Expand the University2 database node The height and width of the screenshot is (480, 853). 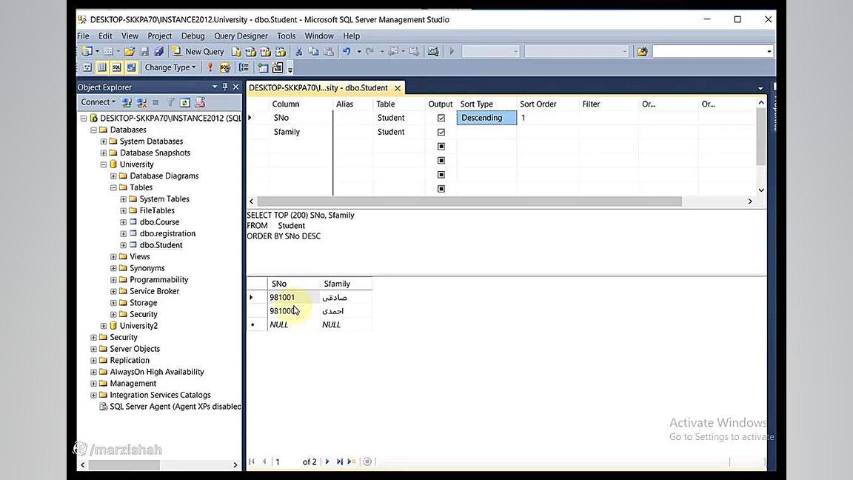point(104,326)
